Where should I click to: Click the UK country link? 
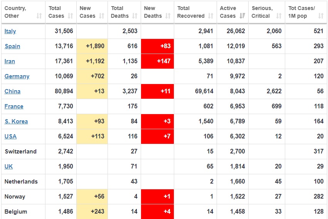point(8,167)
